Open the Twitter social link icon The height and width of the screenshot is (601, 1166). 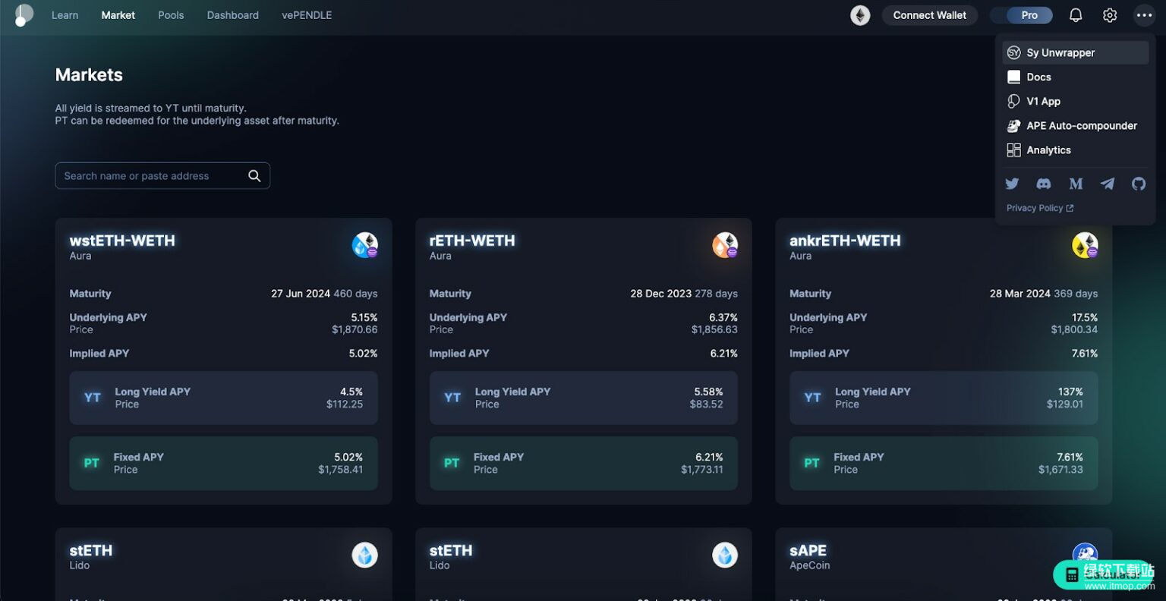pyautogui.click(x=1012, y=184)
